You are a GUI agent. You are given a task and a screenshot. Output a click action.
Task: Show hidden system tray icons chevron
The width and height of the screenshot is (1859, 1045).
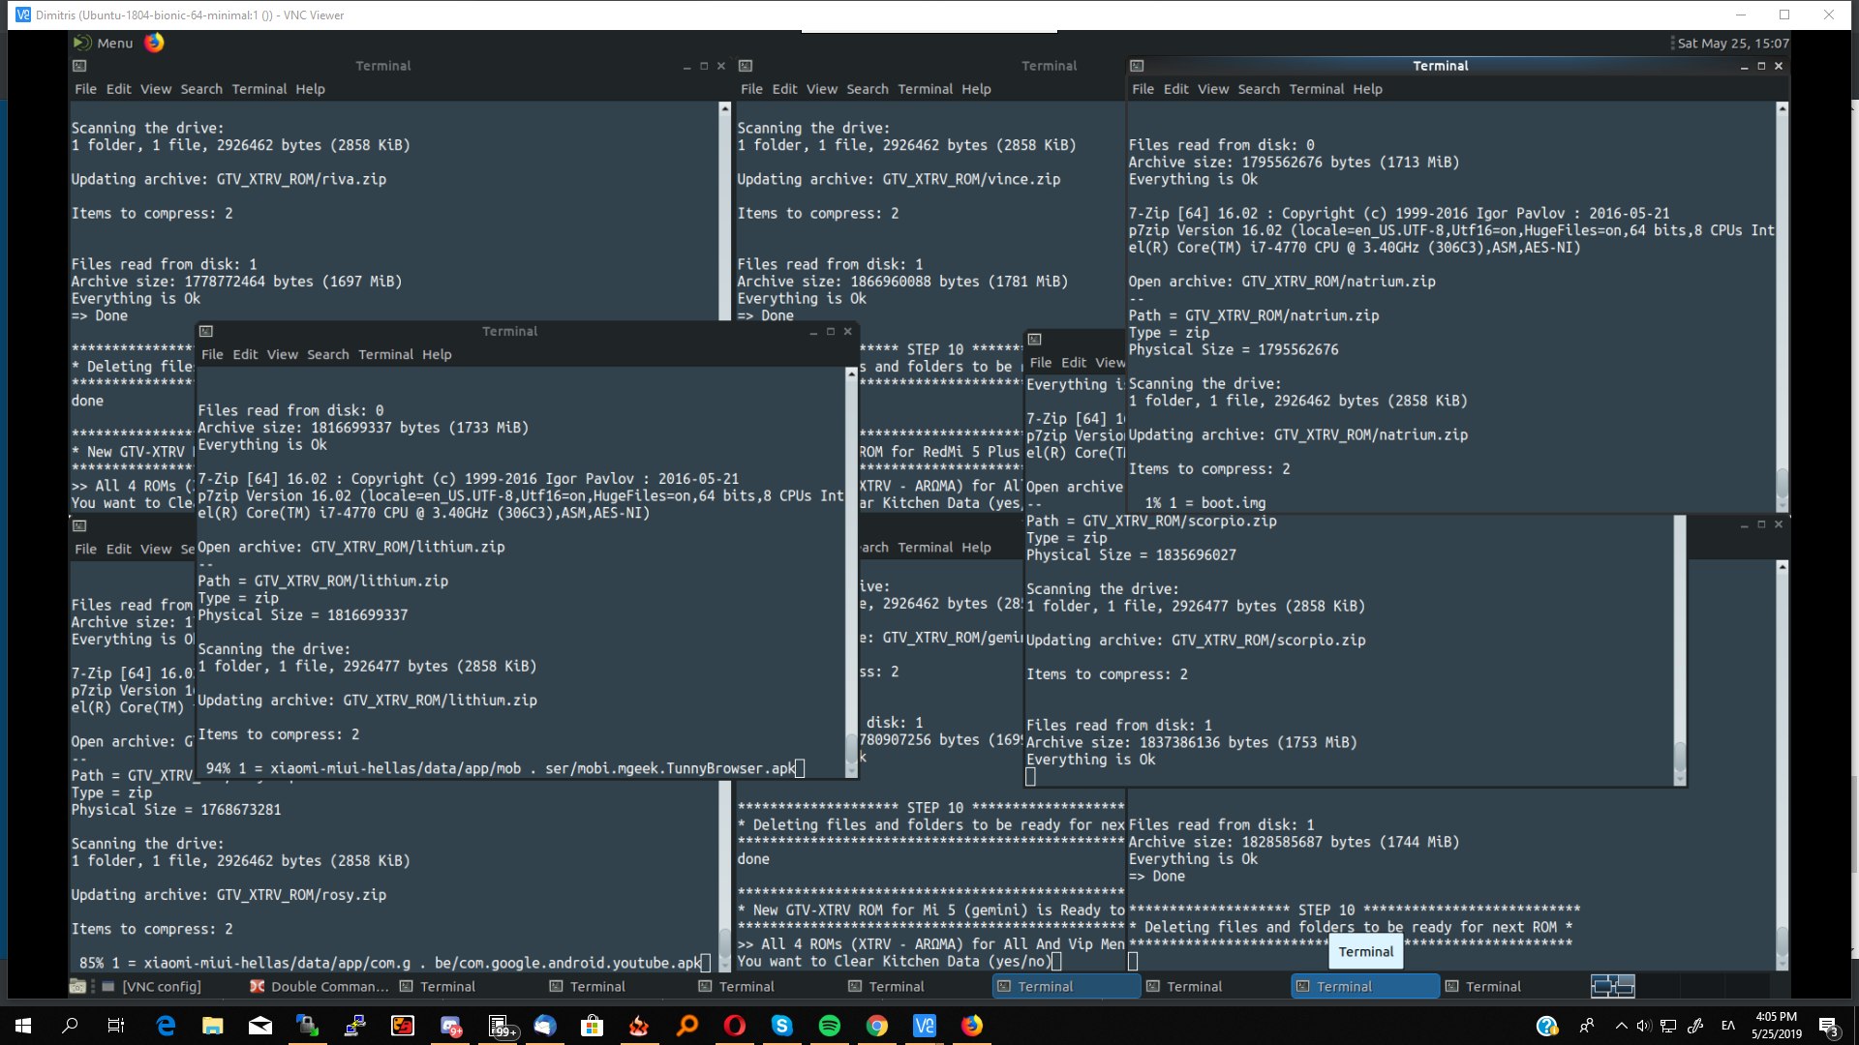1621,1026
